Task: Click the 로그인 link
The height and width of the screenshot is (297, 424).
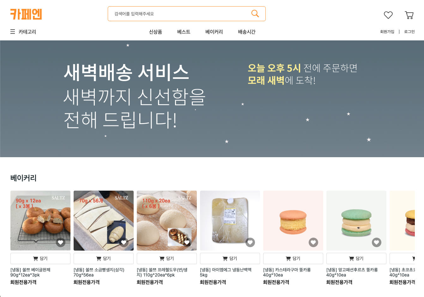Action: coord(409,32)
